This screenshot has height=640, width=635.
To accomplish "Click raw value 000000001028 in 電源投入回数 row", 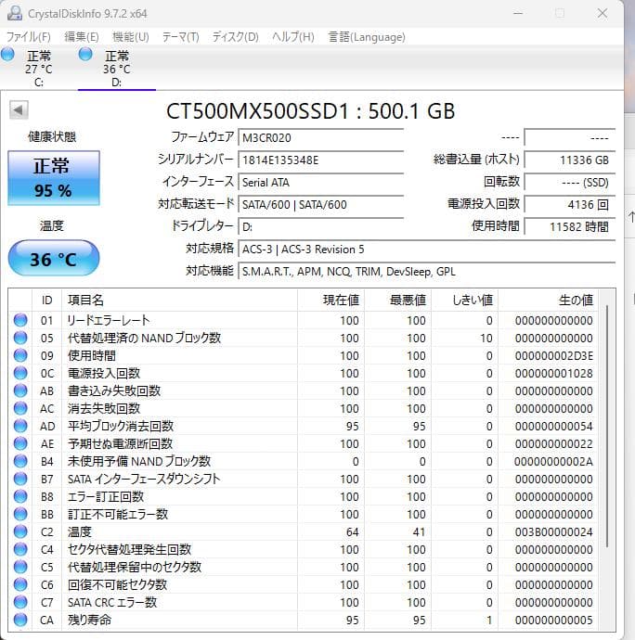I will [553, 373].
